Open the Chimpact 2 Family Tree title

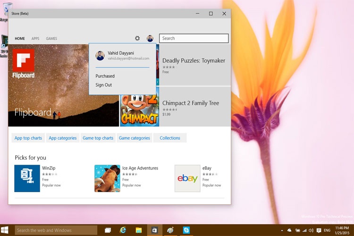click(191, 103)
